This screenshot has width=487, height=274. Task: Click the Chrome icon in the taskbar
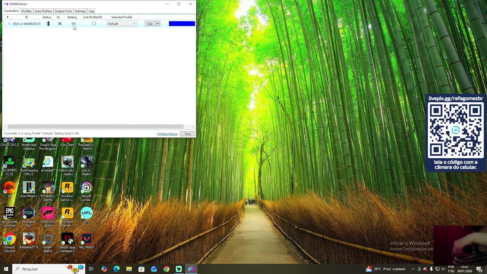166,269
